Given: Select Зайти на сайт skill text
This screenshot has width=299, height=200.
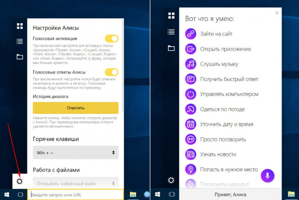Looking at the screenshot, I should click(x=216, y=34).
